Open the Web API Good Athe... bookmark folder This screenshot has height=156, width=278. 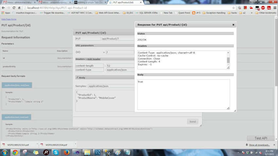(x=108, y=13)
